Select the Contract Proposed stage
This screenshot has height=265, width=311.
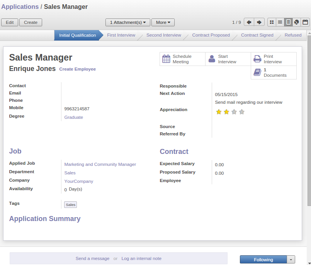(x=211, y=35)
